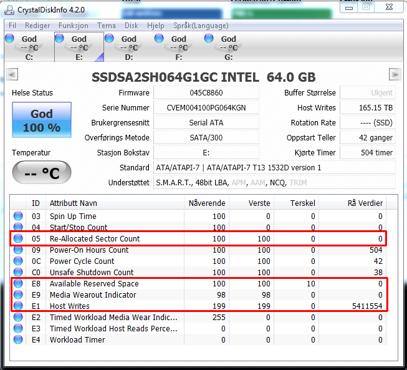Open the Hjelp menu
This screenshot has height=370, width=407.
pyautogui.click(x=155, y=26)
